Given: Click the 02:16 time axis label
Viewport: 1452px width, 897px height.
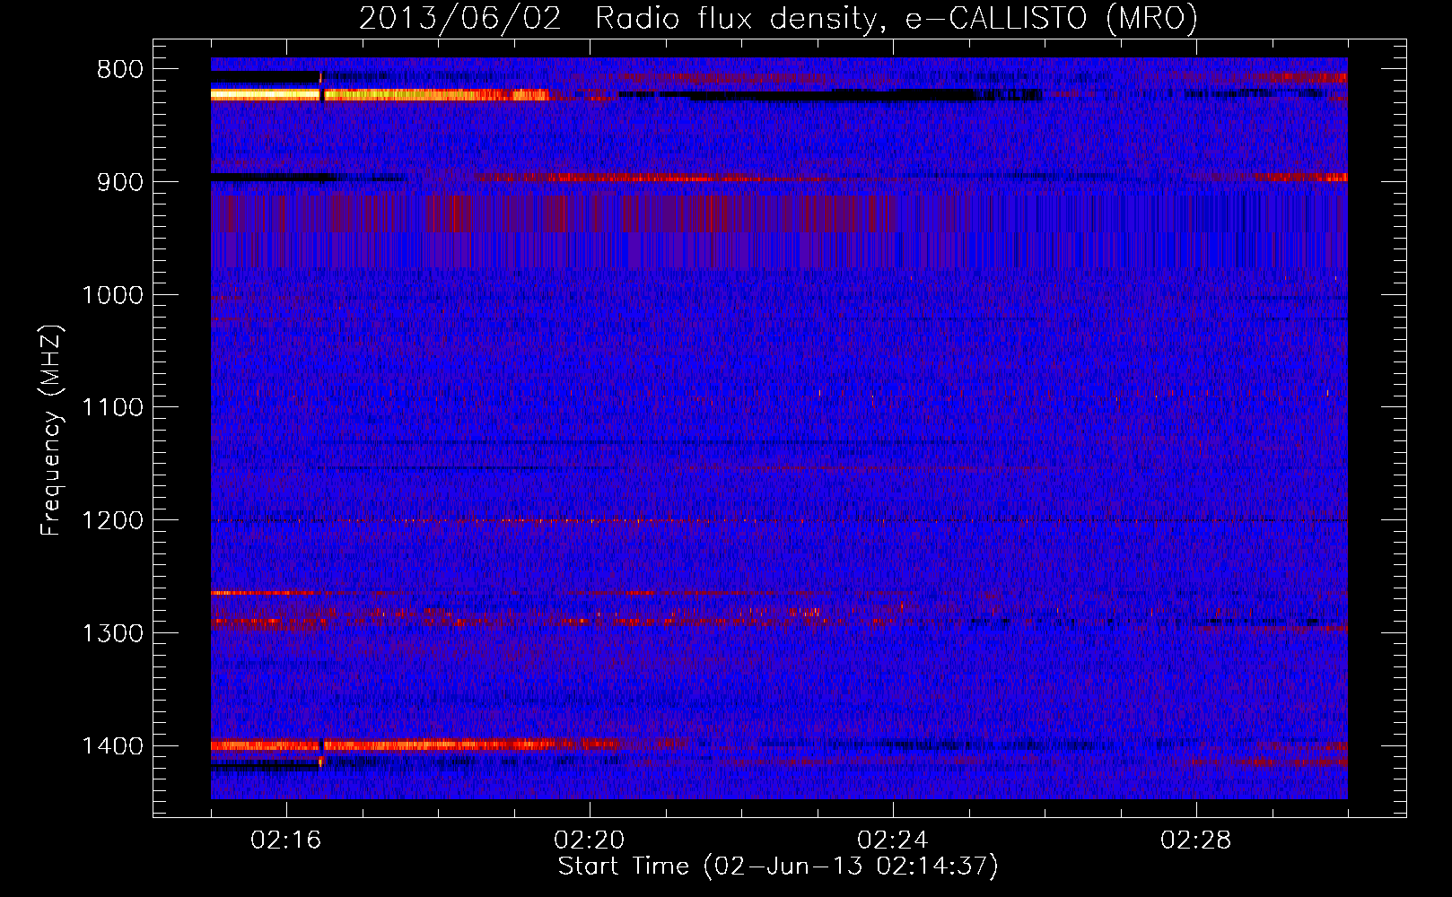Looking at the screenshot, I should pyautogui.click(x=286, y=840).
